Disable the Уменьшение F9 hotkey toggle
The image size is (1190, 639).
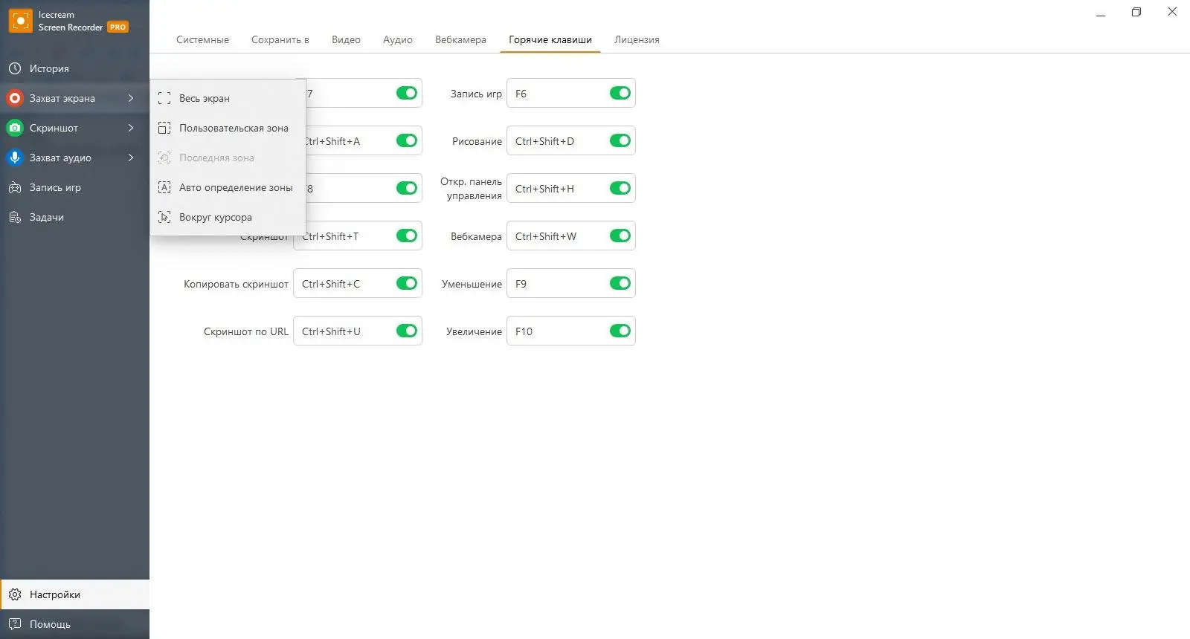coord(620,283)
